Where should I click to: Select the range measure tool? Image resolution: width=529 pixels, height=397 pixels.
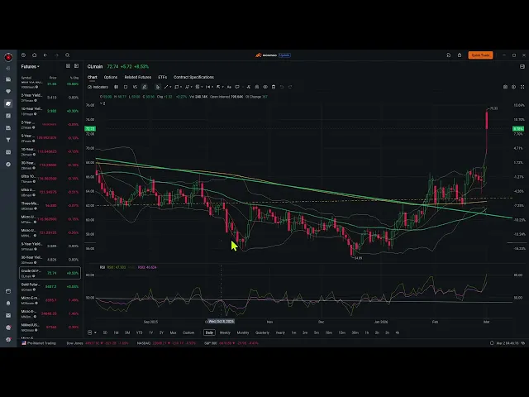(x=207, y=87)
